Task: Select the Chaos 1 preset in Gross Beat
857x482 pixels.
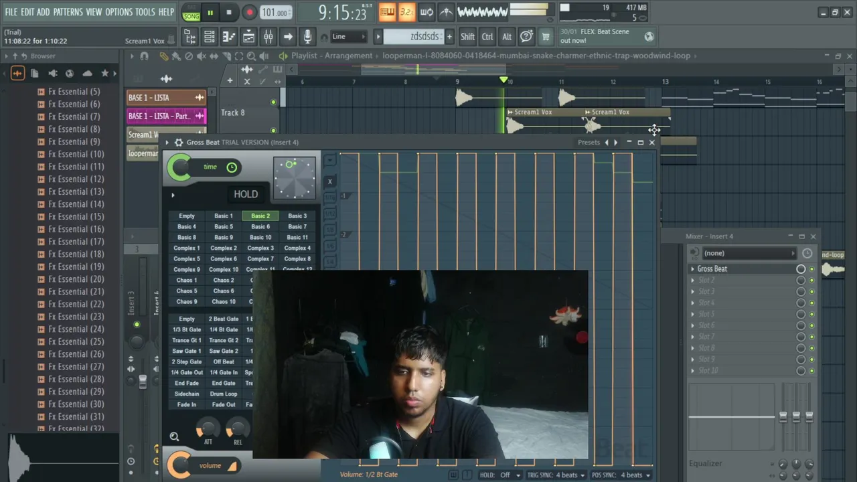Action: [x=187, y=280]
